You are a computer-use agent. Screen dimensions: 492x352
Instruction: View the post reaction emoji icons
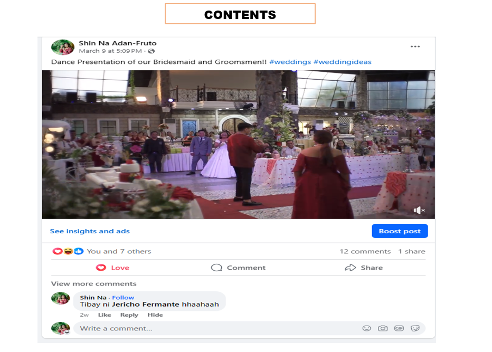pyautogui.click(x=68, y=251)
